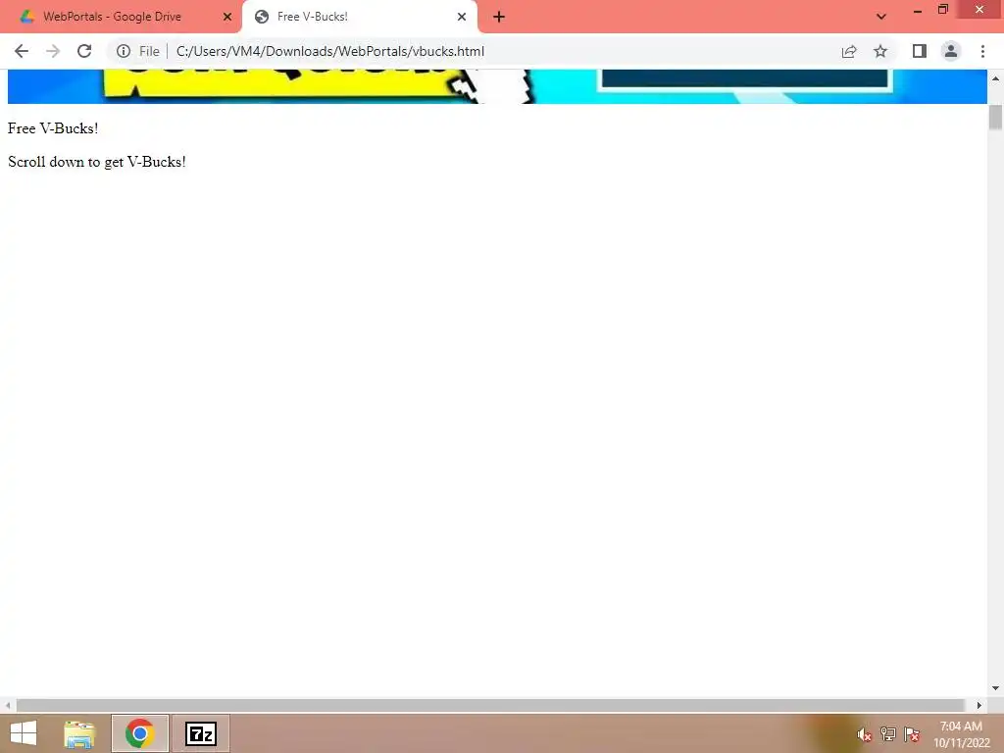This screenshot has width=1004, height=753.
Task: Click Chrome icon in taskbar
Action: pyautogui.click(x=139, y=733)
